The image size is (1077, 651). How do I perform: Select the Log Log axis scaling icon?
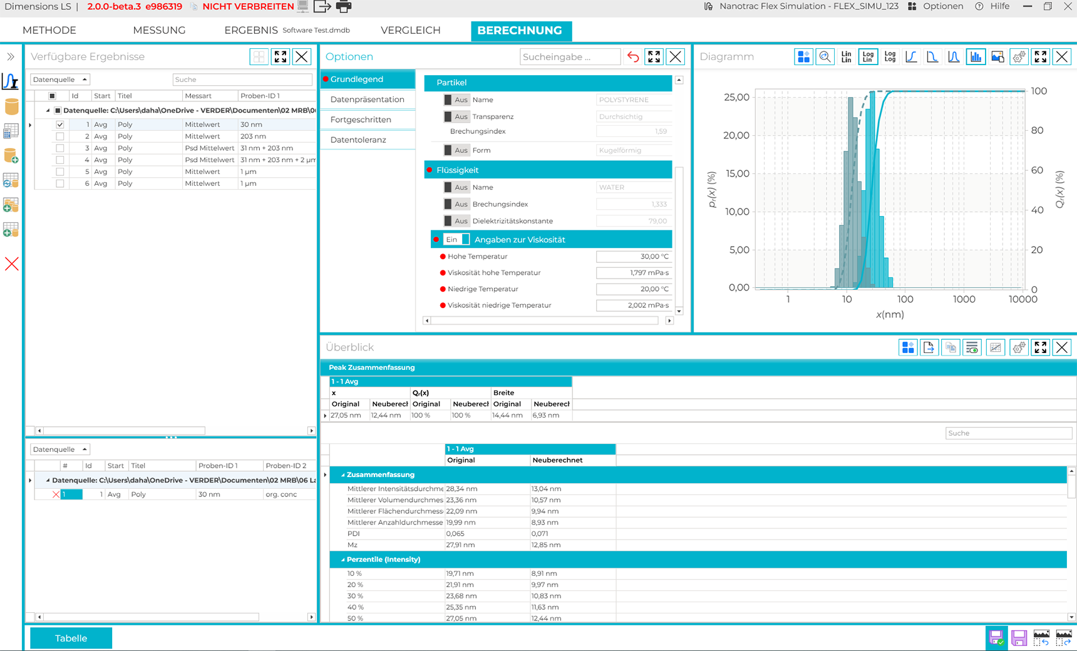click(889, 57)
